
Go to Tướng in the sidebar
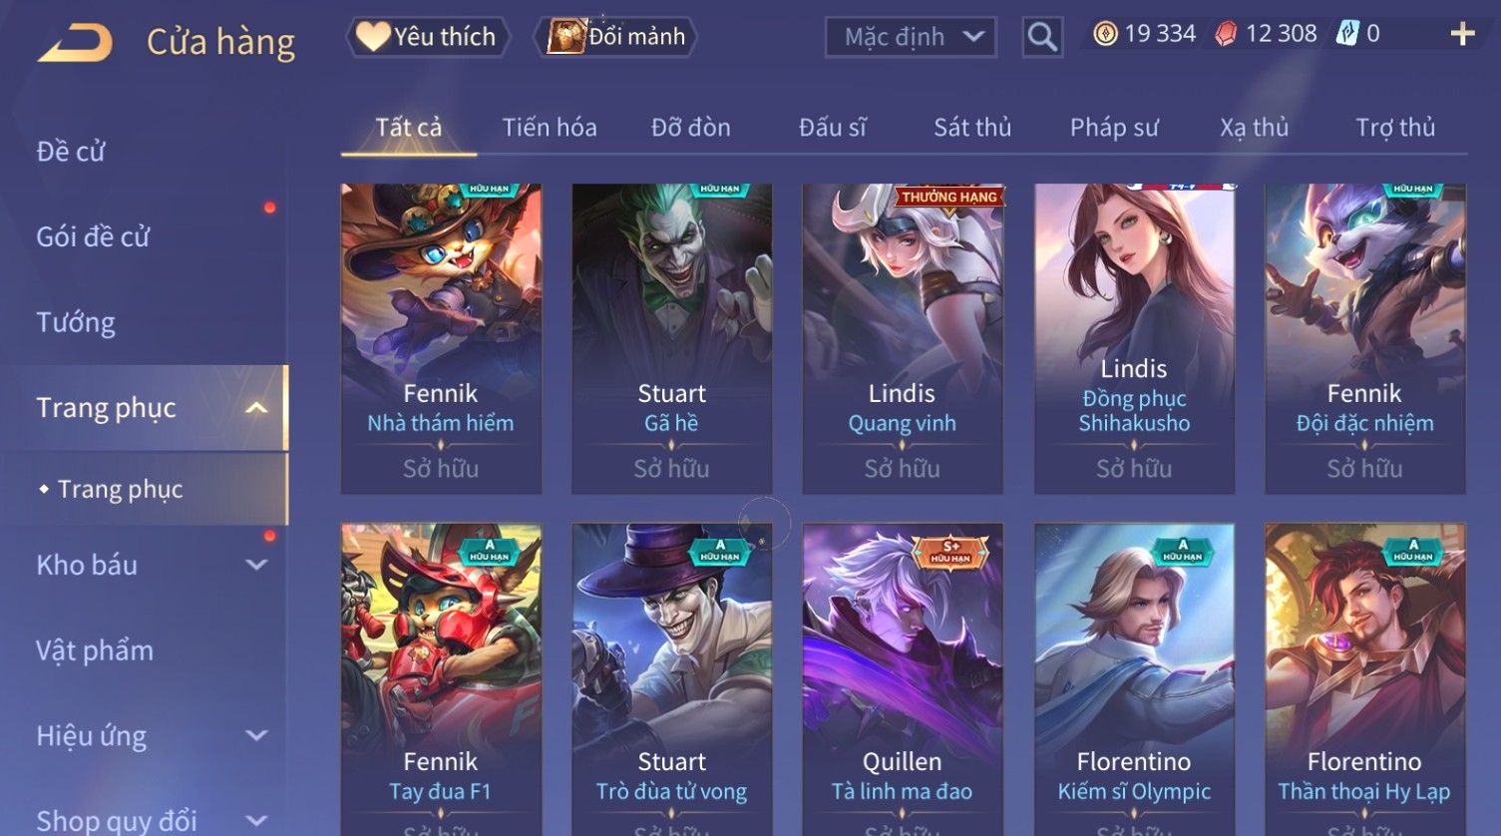coord(76,322)
